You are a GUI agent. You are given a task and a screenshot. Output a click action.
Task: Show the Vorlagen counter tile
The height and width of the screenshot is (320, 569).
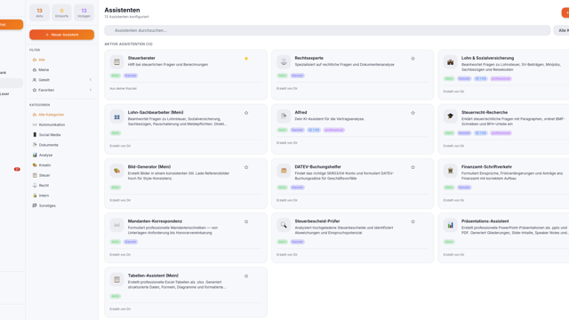(x=84, y=12)
